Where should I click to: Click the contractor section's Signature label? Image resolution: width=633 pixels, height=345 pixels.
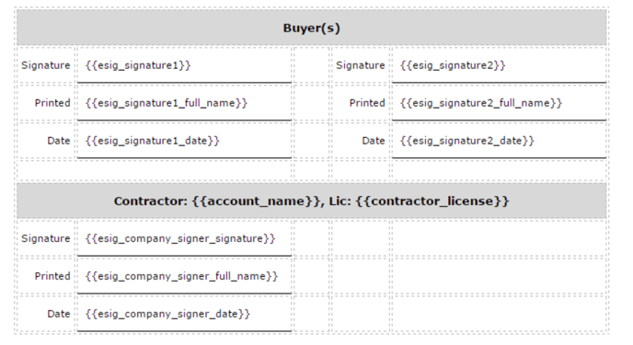[46, 238]
